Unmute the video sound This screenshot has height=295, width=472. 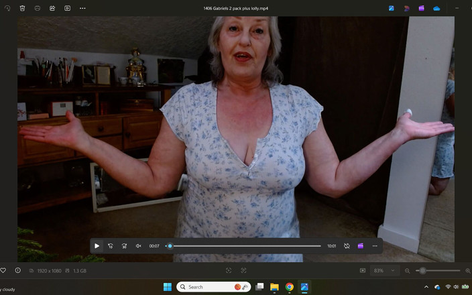click(x=138, y=246)
